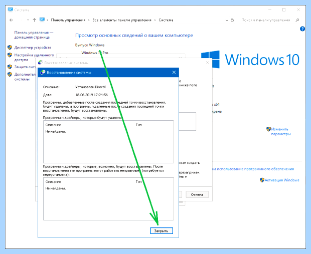Screen dimensions: 311x254
Task: Click shield icon beside Защита системы
Action: pyautogui.click(x=10, y=67)
